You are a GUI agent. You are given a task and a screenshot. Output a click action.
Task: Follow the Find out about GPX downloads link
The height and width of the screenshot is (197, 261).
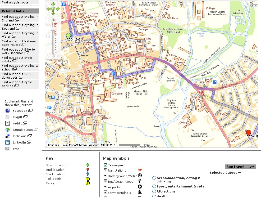tap(16, 75)
